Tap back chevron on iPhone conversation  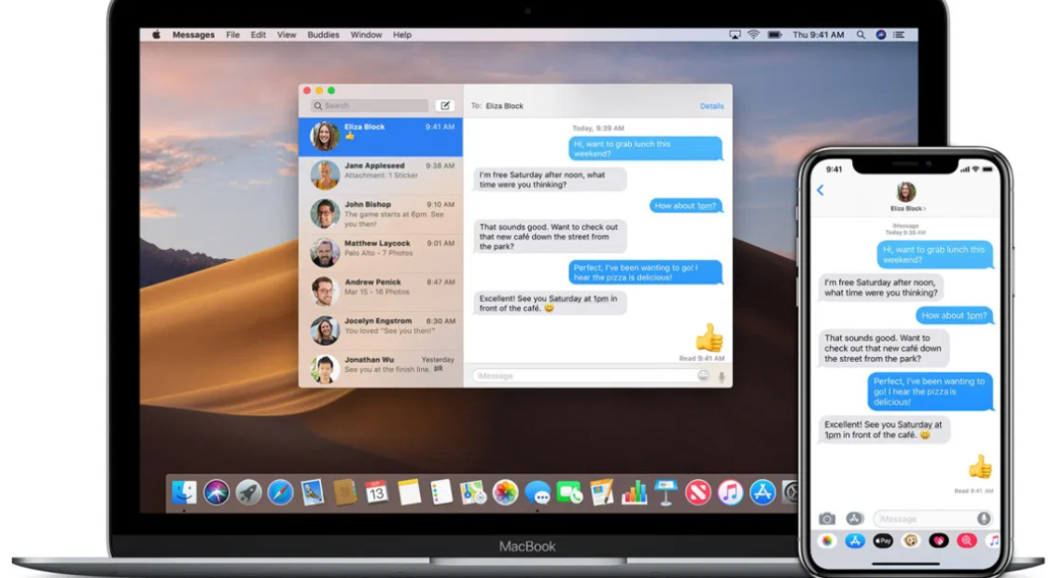pyautogui.click(x=820, y=190)
